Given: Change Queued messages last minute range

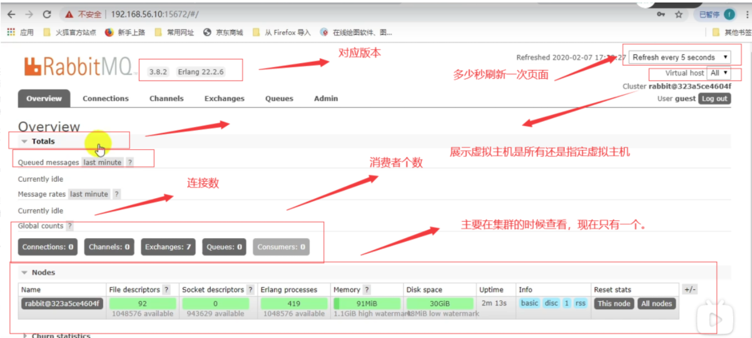Looking at the screenshot, I should tap(103, 162).
